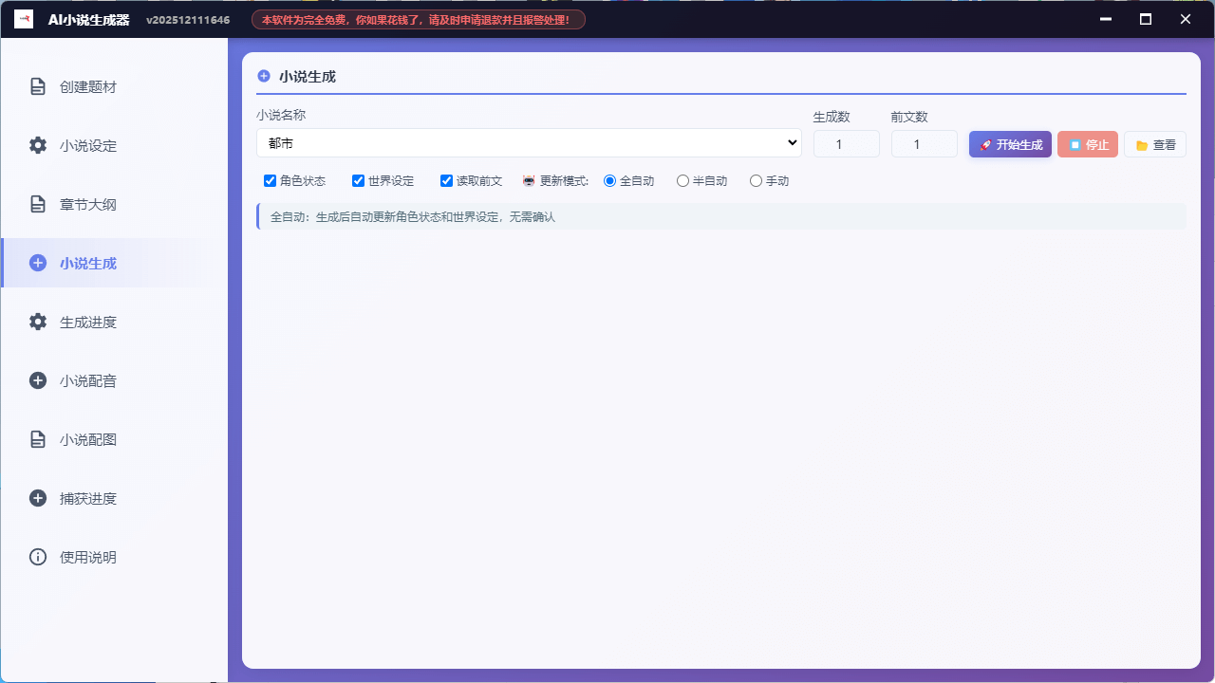Select the 章节大纲 sidebar icon
Screen dimensions: 1215x683
click(x=37, y=204)
